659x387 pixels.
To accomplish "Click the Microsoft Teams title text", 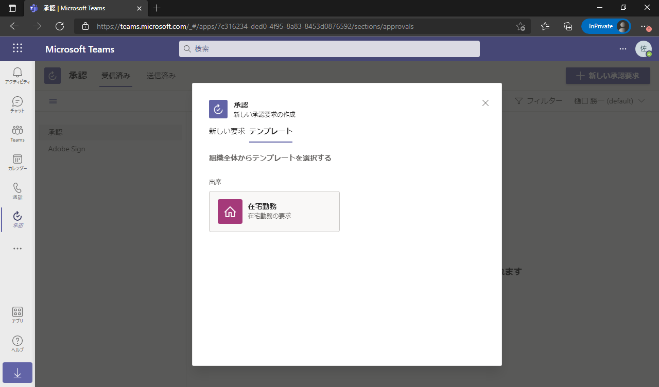I will 80,49.
